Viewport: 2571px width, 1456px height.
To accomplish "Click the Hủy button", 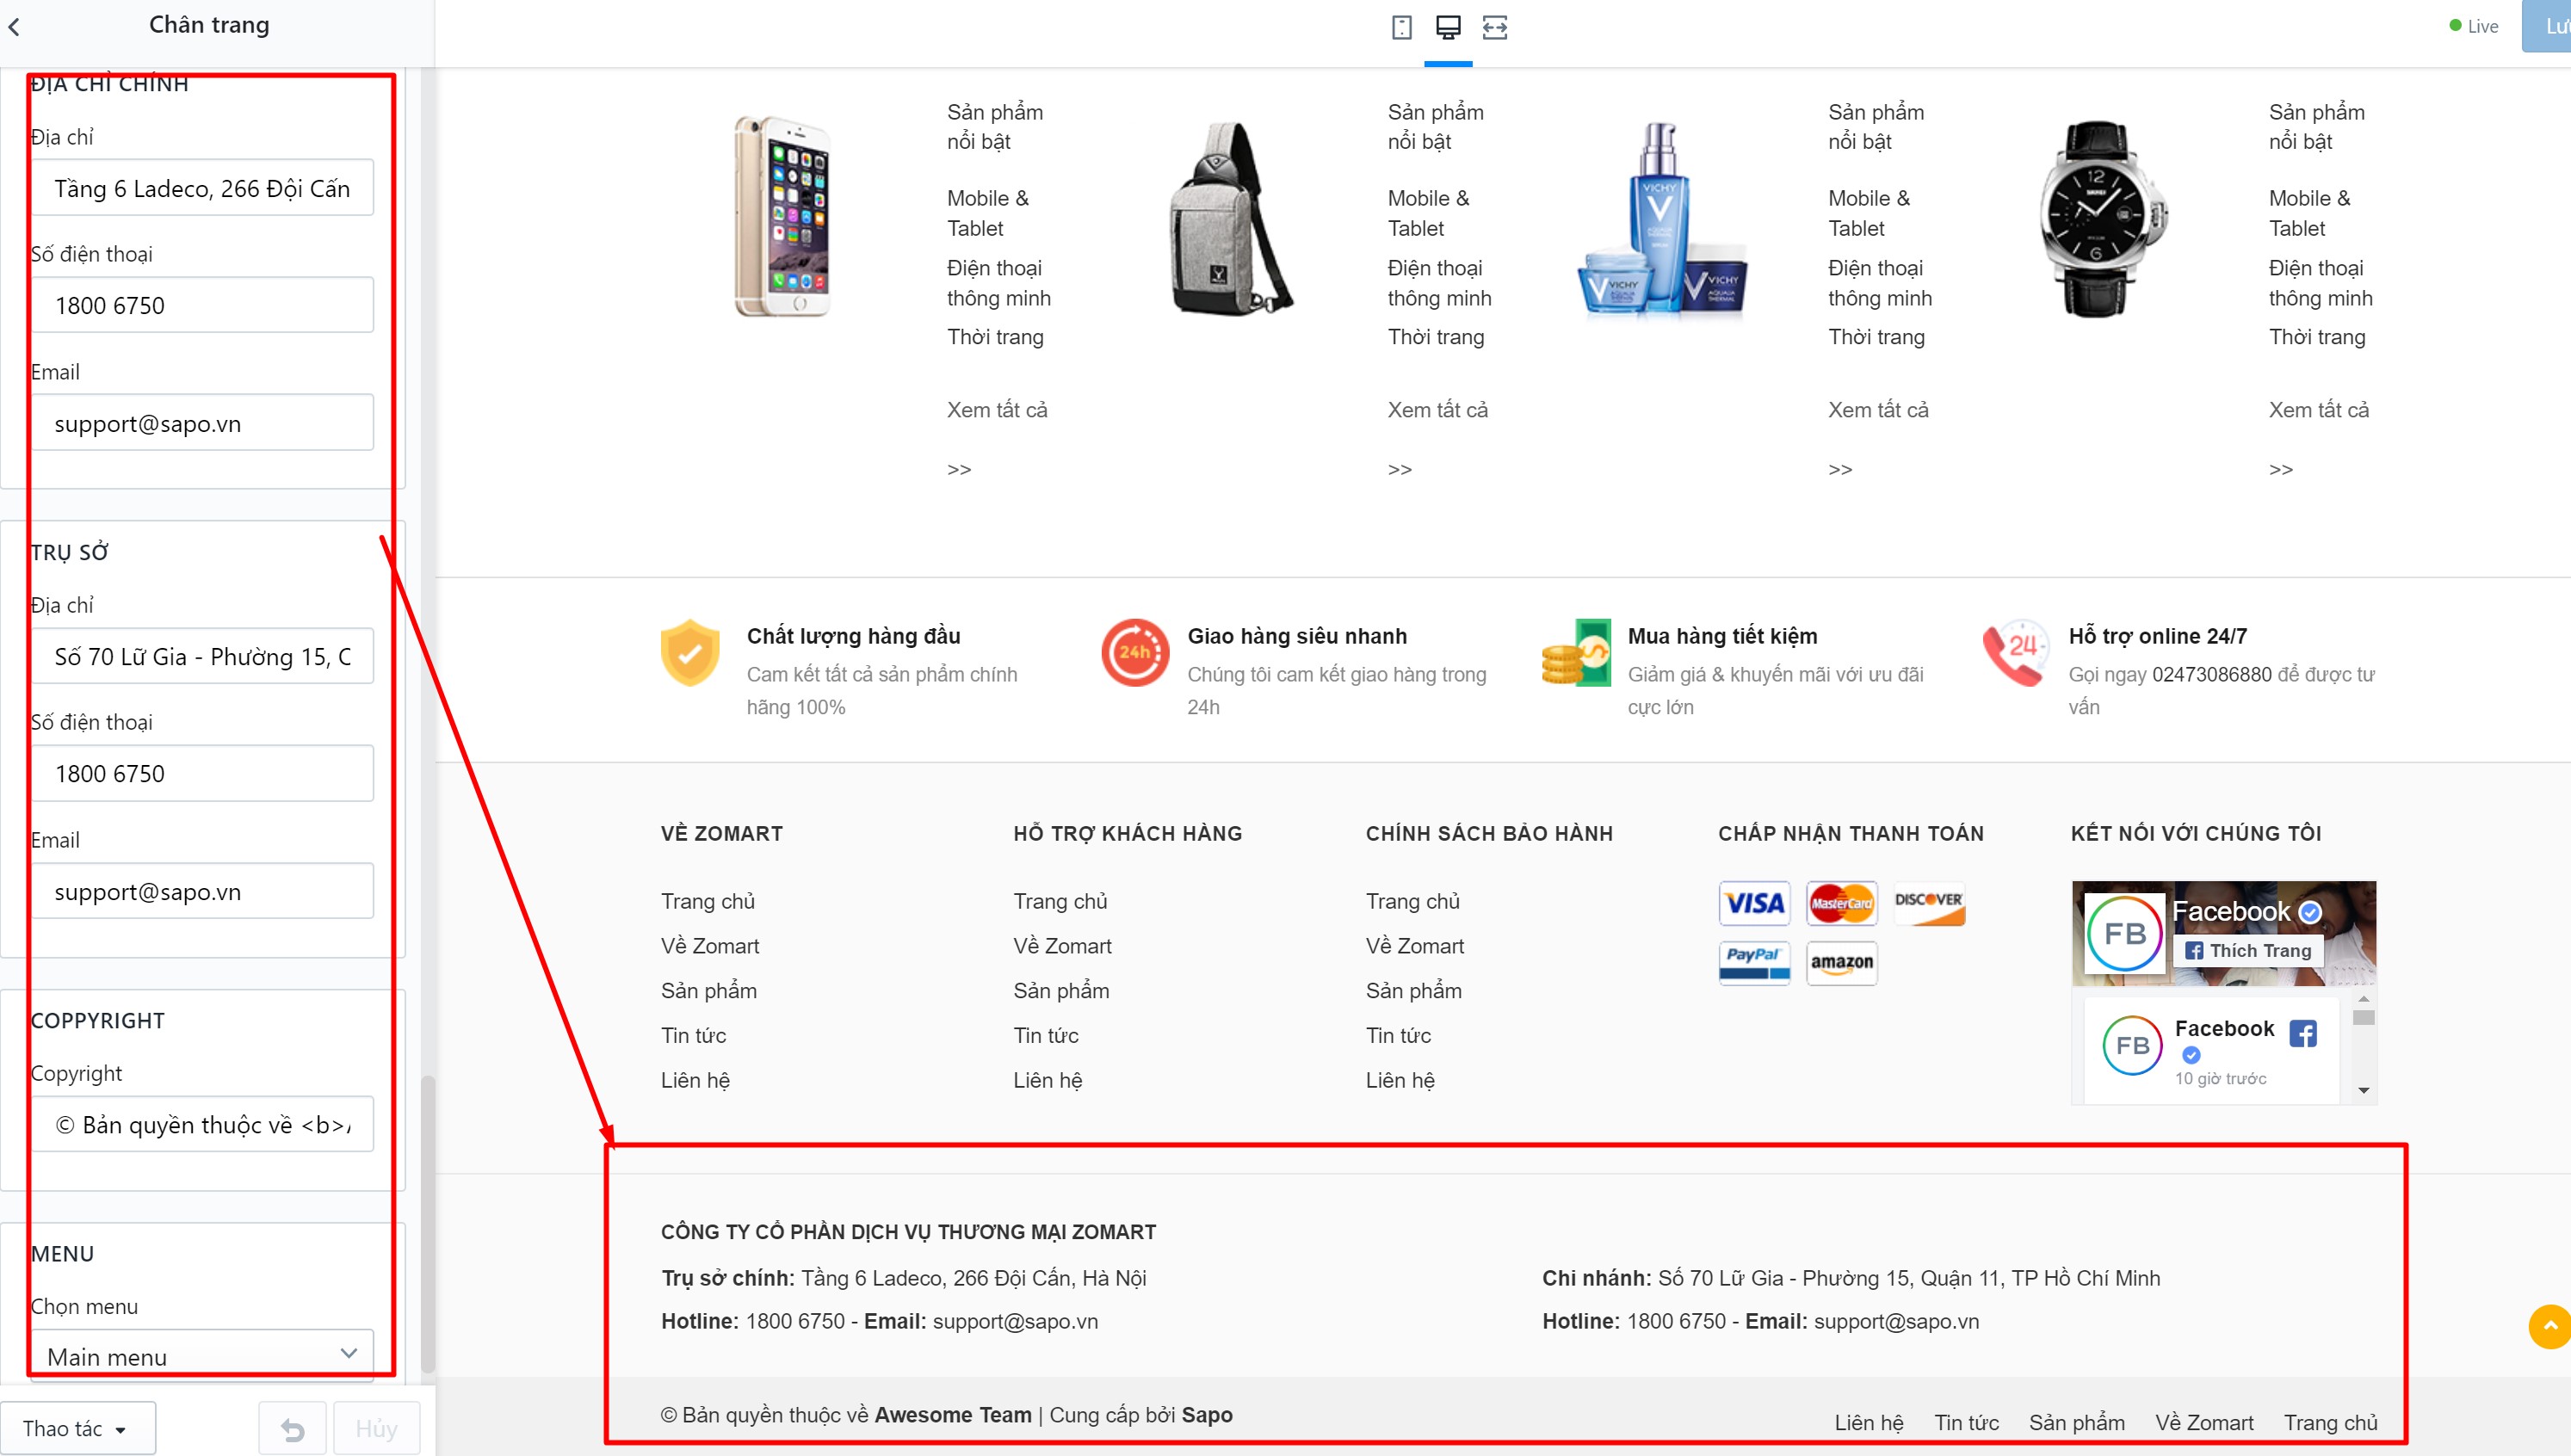I will [x=376, y=1429].
